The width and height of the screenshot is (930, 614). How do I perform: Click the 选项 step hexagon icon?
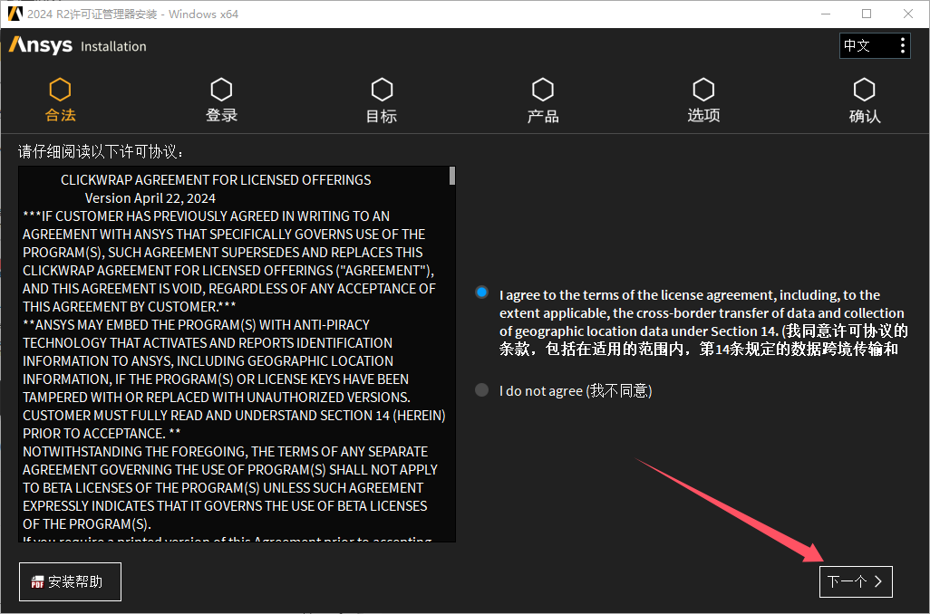click(703, 90)
